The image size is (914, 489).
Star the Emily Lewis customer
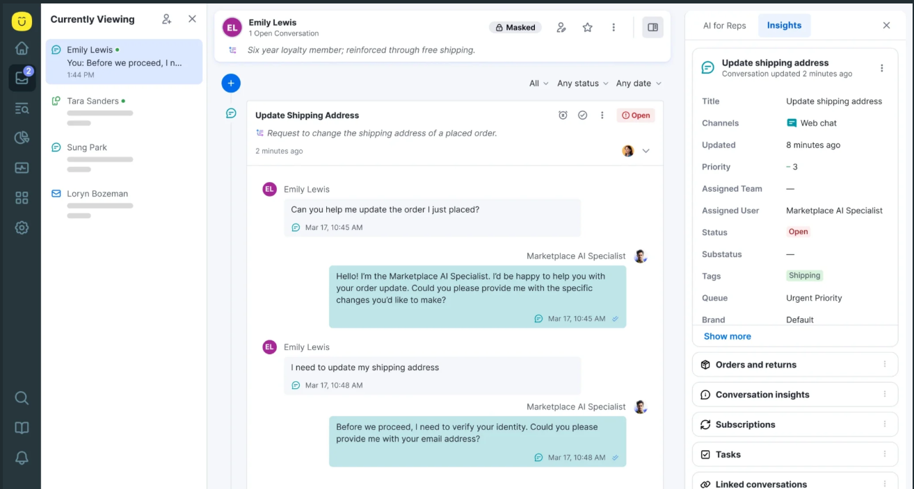pos(587,27)
